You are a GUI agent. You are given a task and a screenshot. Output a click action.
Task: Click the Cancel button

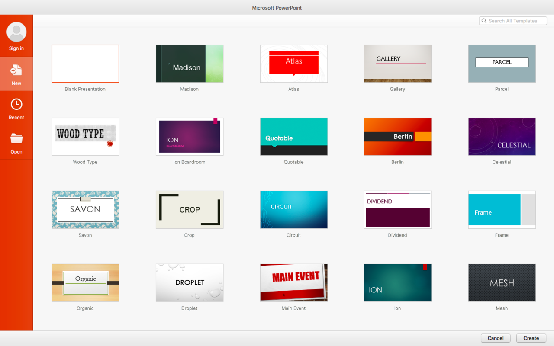tap(496, 338)
